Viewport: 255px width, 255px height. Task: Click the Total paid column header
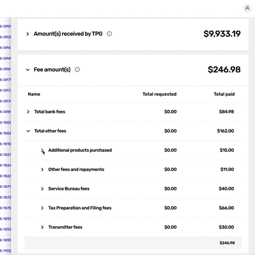pos(224,94)
